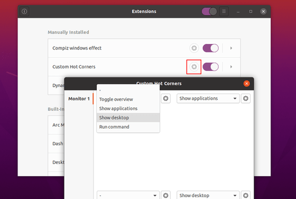
Task: Open the Extensions about info icon
Action: point(24,11)
